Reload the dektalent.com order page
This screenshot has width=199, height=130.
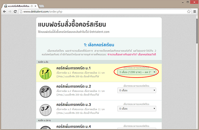pos(16,11)
